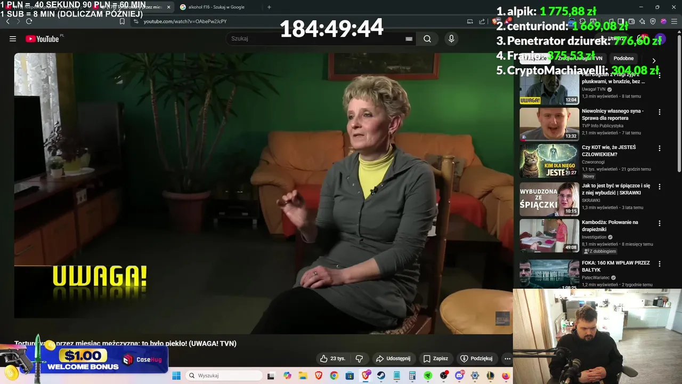Open SKRAWKI channel name link
The height and width of the screenshot is (384, 682).
591,201
